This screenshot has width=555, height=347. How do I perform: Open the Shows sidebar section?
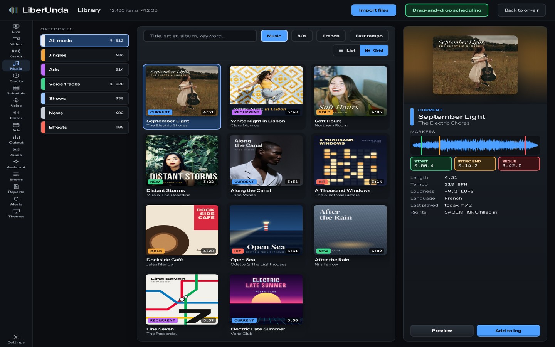click(16, 177)
